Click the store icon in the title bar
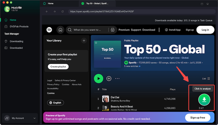This screenshot has height=125, width=218. click(208, 4)
